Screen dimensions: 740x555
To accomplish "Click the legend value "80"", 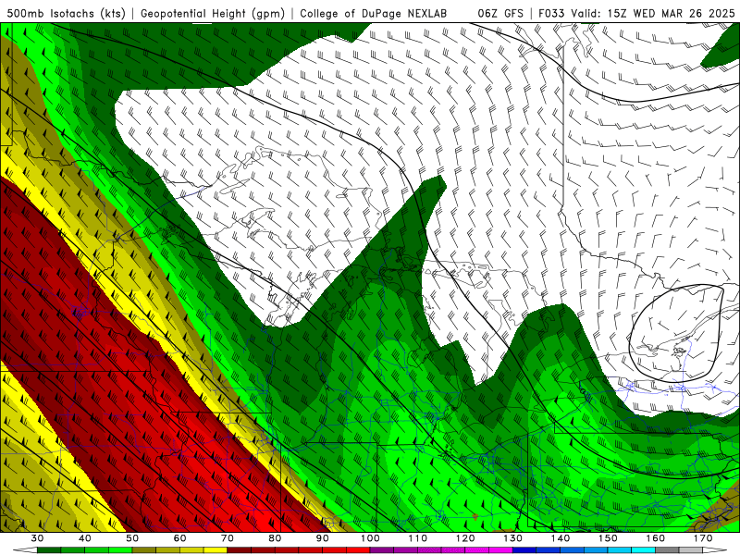I will [275, 538].
